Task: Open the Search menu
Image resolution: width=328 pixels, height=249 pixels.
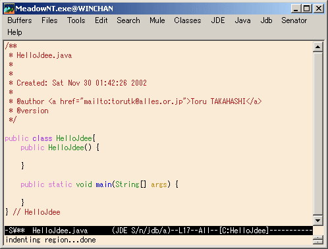Action: (128, 20)
